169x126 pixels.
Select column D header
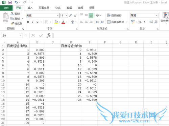(71, 42)
